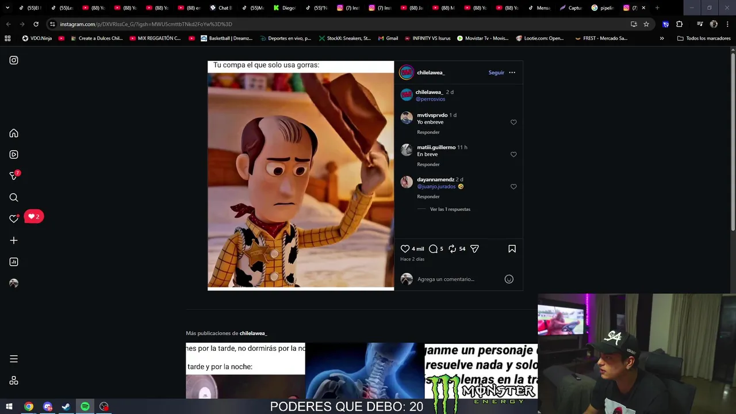Like matiii.guillermo's comment
Screen dimensions: 736x414
pyautogui.click(x=513, y=154)
